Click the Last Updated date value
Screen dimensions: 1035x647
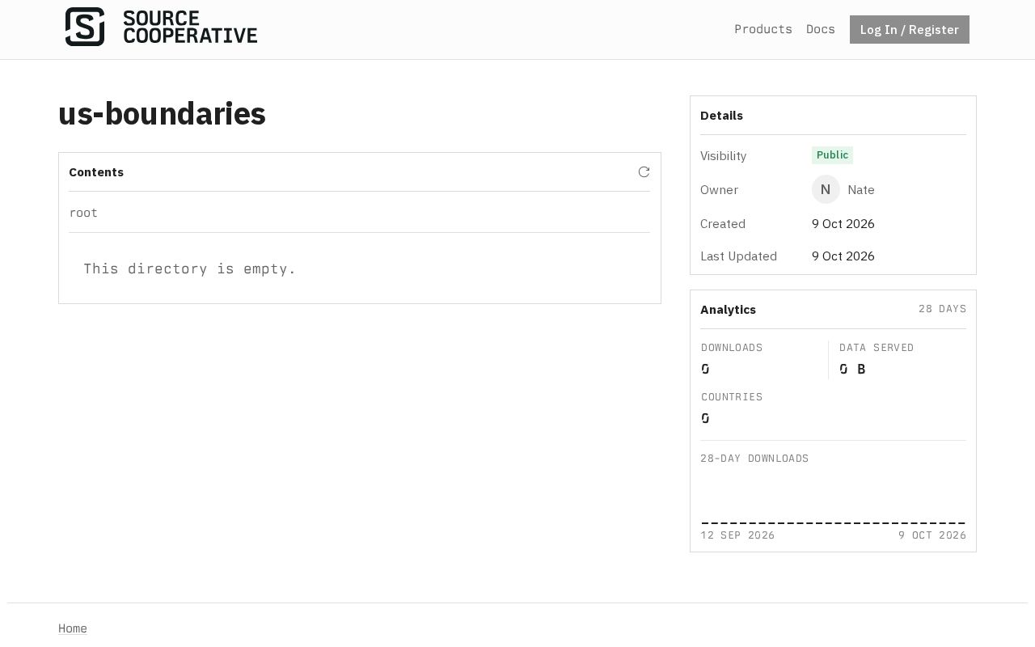pyautogui.click(x=843, y=256)
